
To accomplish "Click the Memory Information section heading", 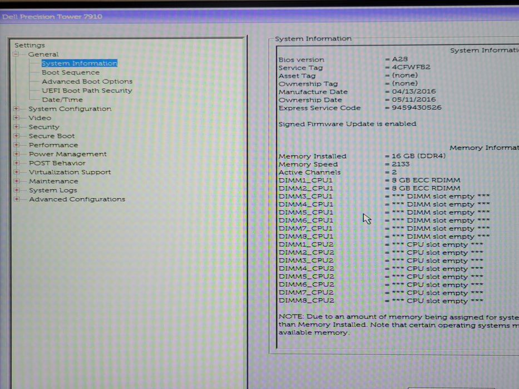I will pyautogui.click(x=484, y=148).
